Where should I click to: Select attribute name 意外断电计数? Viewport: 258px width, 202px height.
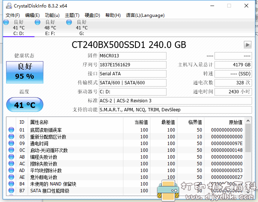point(43,177)
